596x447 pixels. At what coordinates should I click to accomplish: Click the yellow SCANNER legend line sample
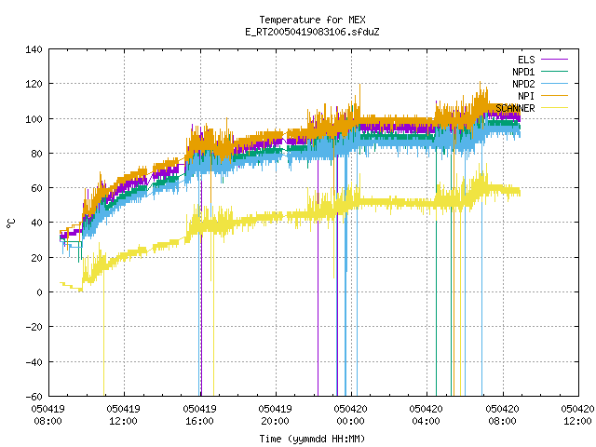(554, 108)
